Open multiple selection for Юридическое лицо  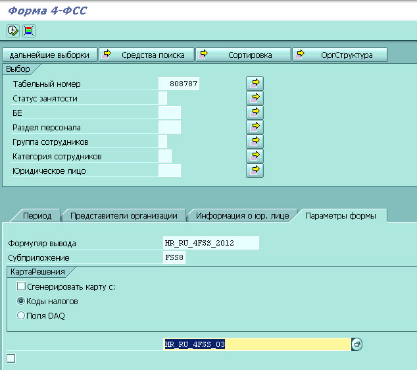click(255, 171)
